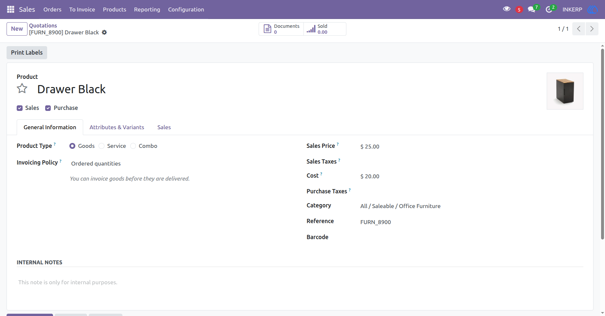Click the New button
The image size is (605, 316).
[x=17, y=29]
